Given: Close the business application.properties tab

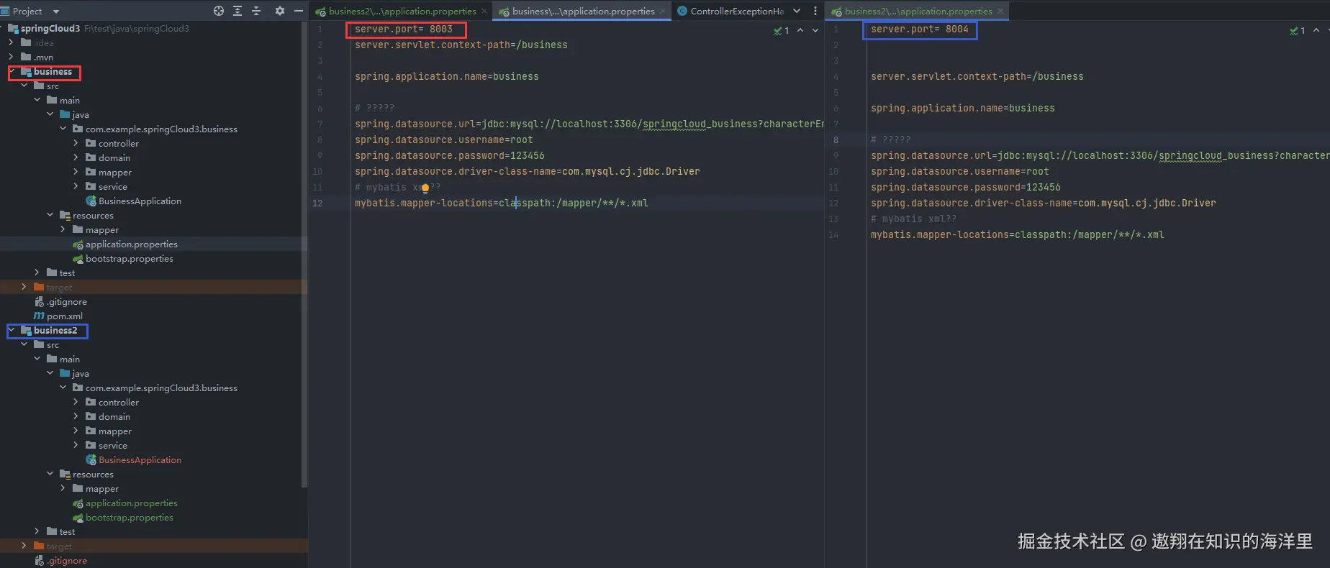Looking at the screenshot, I should click(663, 12).
